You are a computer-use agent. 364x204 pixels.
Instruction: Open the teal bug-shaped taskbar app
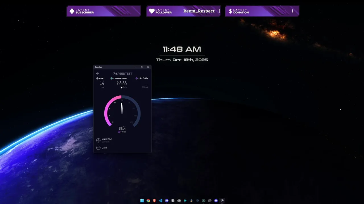pos(185,201)
